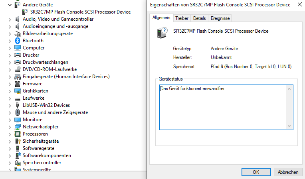Viewport: 305px width, 179px height.
Task: Click the LibUSB-Win32 Devices USB icon
Action: pos(17,105)
